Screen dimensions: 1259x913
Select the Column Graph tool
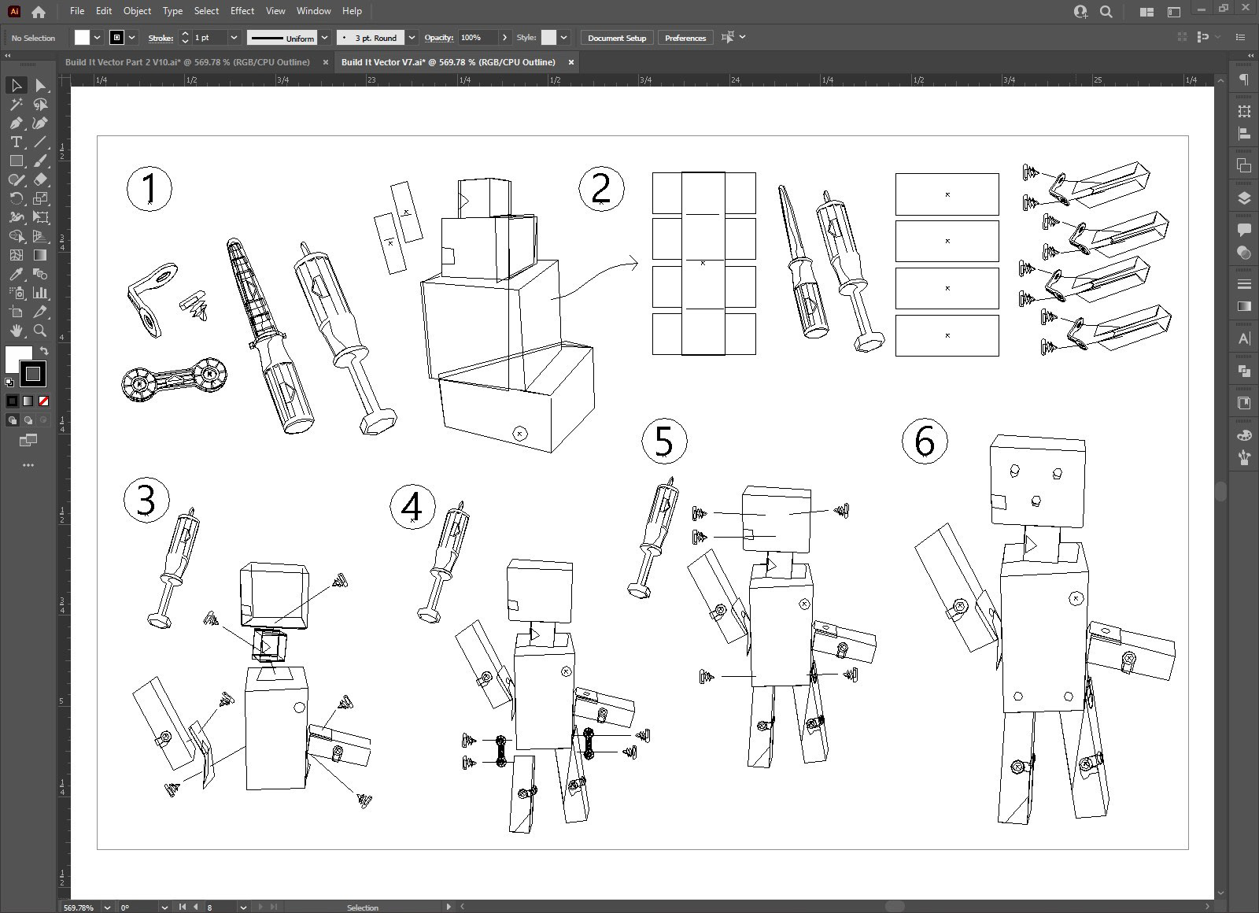tap(40, 293)
